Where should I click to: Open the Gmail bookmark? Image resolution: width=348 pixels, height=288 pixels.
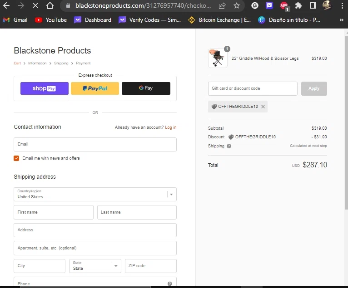pyautogui.click(x=15, y=20)
